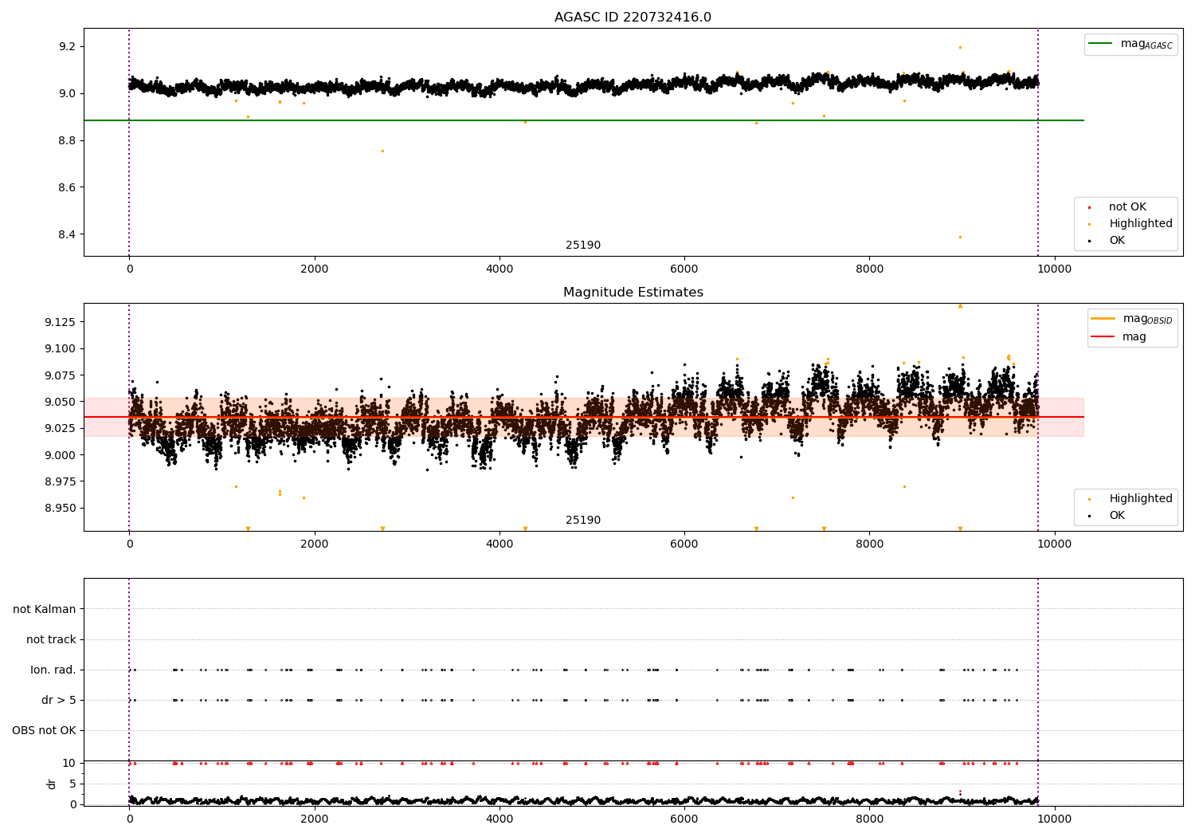Click the '25190' annotation in the top plot
The width and height of the screenshot is (1195, 837).
(x=583, y=246)
